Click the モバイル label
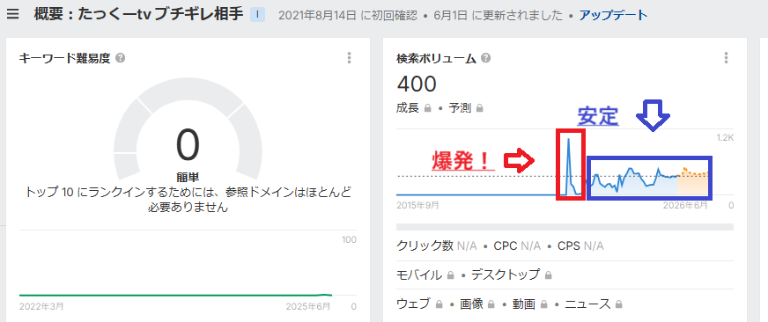768x322 pixels. tap(418, 275)
